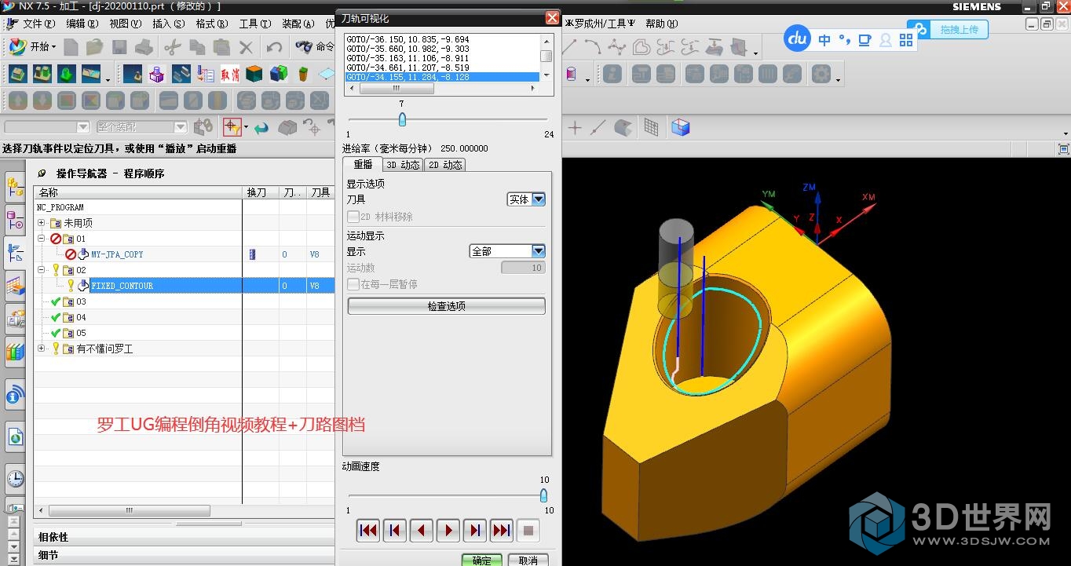Open the 帮助(H) menu
The image size is (1071, 566).
(661, 24)
